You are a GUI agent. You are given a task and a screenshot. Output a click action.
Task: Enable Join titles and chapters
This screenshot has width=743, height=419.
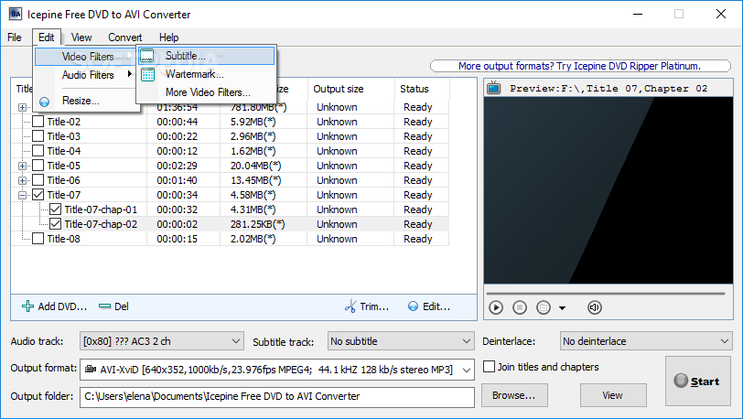489,366
